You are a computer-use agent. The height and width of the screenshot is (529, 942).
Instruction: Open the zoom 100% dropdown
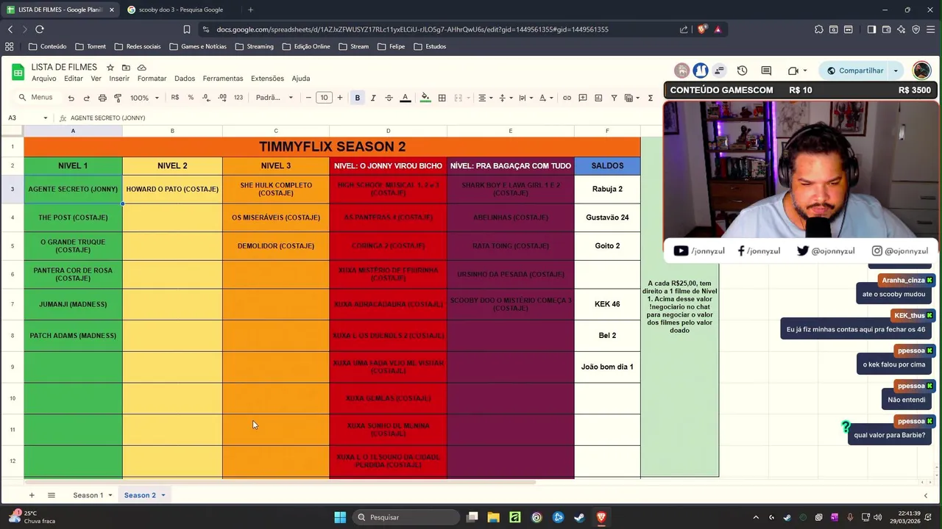tap(144, 98)
